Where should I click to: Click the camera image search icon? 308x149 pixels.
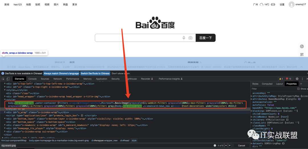(190, 38)
